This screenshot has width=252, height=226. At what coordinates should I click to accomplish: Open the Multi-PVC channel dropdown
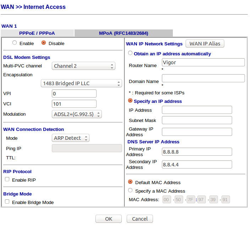83,66
